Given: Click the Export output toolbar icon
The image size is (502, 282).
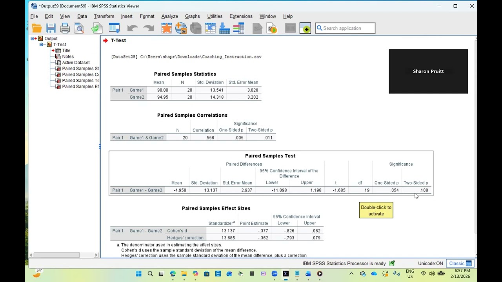Looking at the screenshot, I should (x=96, y=28).
